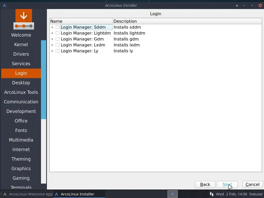Click the liveuser label in panel
This screenshot has width=264, height=198.
[256, 194]
